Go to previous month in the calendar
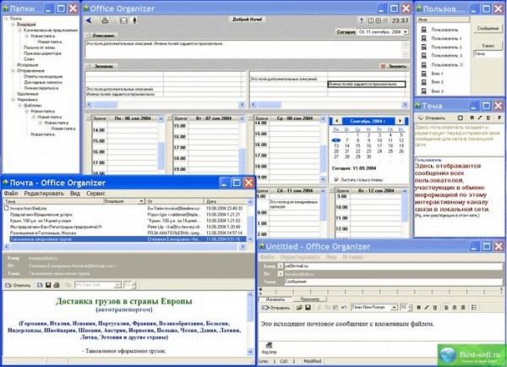Viewport: 507px width, 367px height. click(x=336, y=121)
